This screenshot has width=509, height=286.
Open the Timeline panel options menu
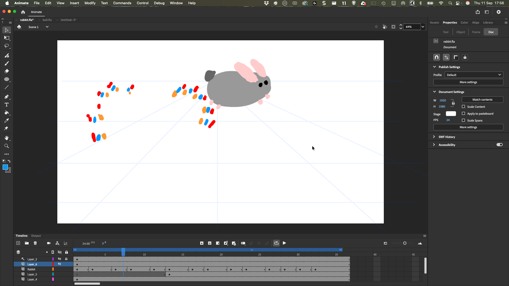pyautogui.click(x=424, y=236)
